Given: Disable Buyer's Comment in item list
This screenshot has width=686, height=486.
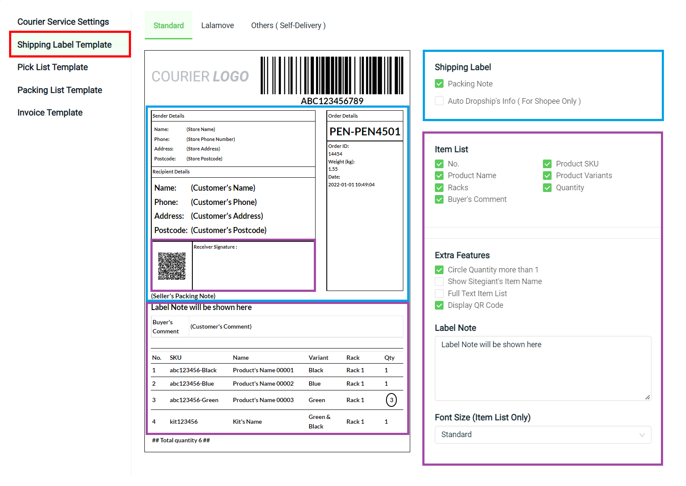Looking at the screenshot, I should [x=439, y=199].
